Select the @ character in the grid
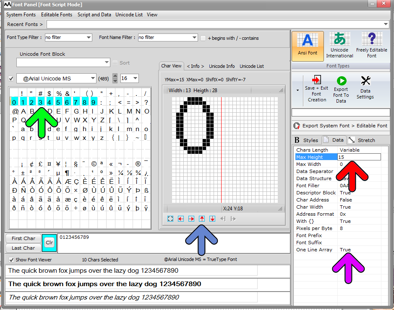Image resolution: width=394 pixels, height=310 pixels. click(16, 111)
